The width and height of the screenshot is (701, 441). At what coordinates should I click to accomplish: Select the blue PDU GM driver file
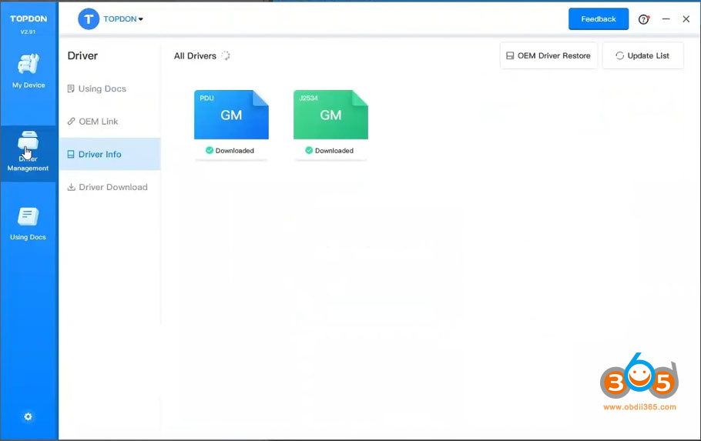[x=231, y=115]
